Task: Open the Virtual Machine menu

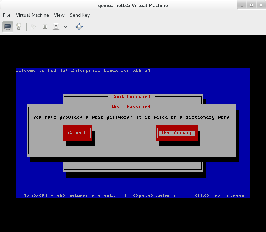Action: [x=32, y=15]
